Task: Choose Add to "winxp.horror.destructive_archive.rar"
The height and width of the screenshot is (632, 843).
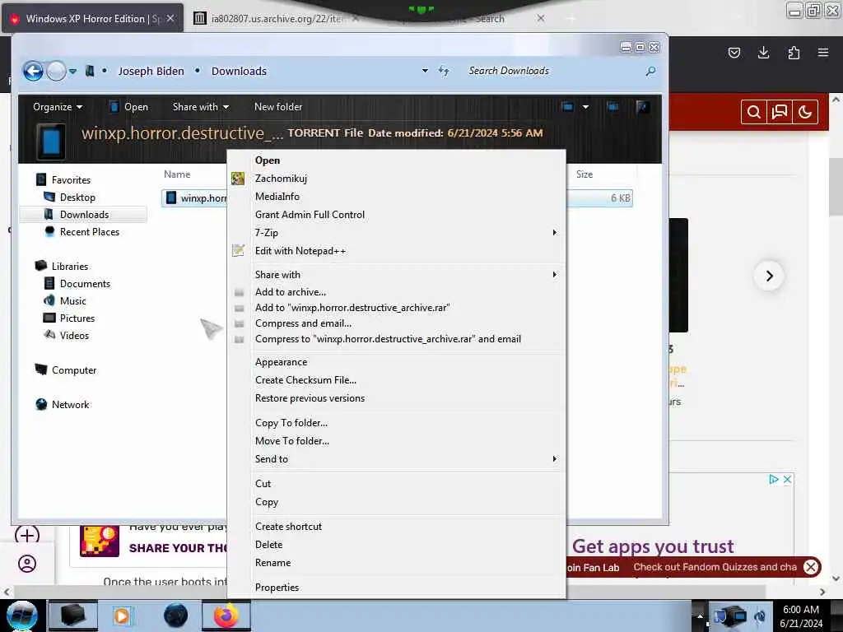Action: [x=396, y=308]
